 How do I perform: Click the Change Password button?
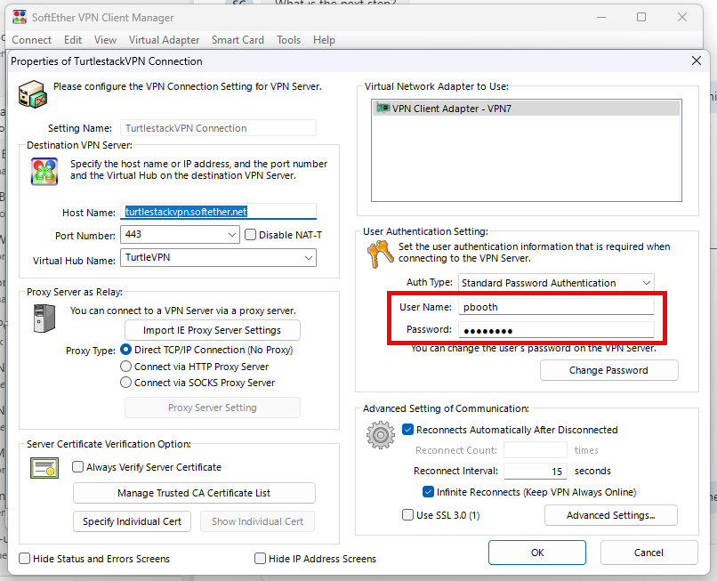click(608, 370)
